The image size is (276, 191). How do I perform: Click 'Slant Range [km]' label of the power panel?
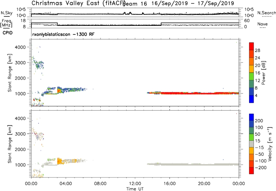tap(10, 73)
